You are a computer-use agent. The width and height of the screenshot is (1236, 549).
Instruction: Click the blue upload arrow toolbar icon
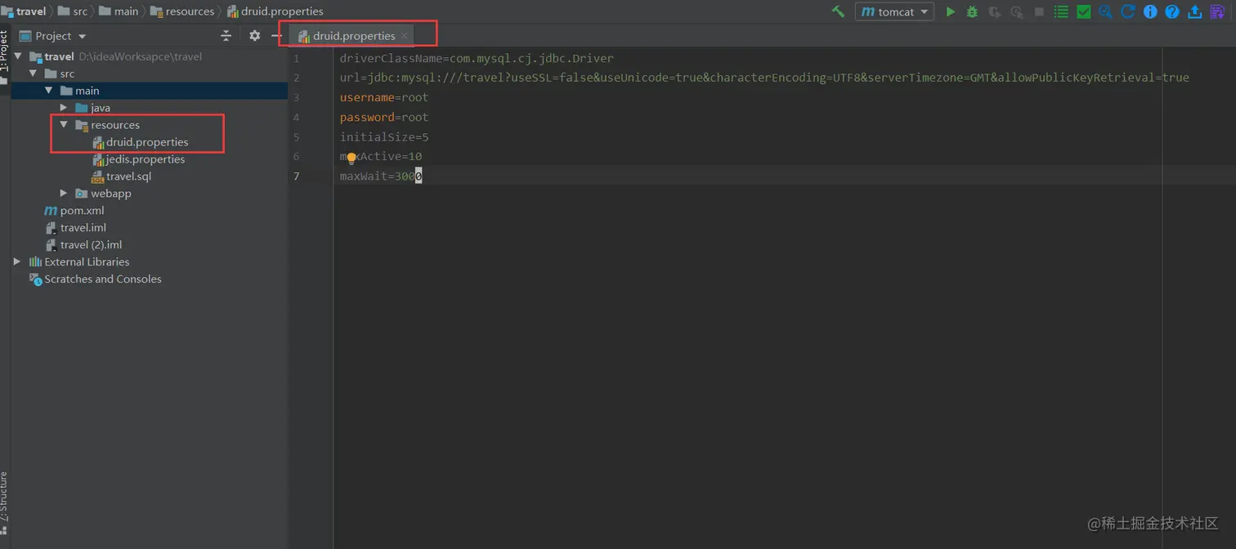(x=1194, y=11)
